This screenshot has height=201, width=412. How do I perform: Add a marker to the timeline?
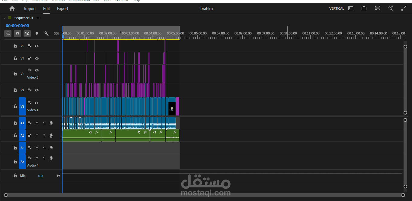pos(37,34)
